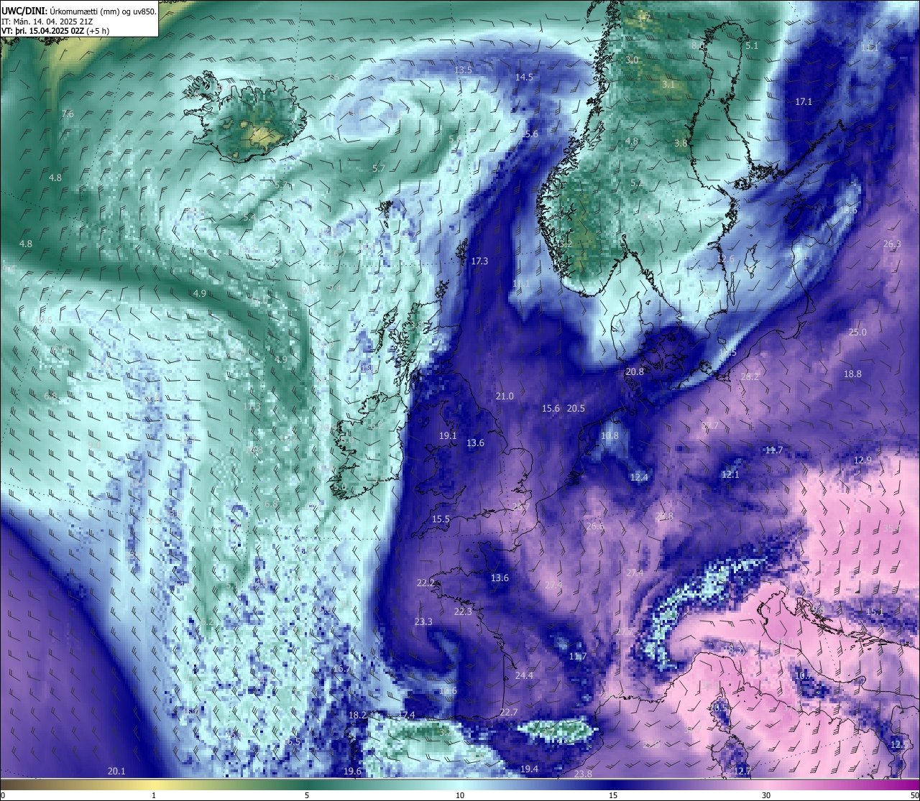Click the 14.5 value on the map
Viewport: 920px width, 801px height.
[x=524, y=77]
